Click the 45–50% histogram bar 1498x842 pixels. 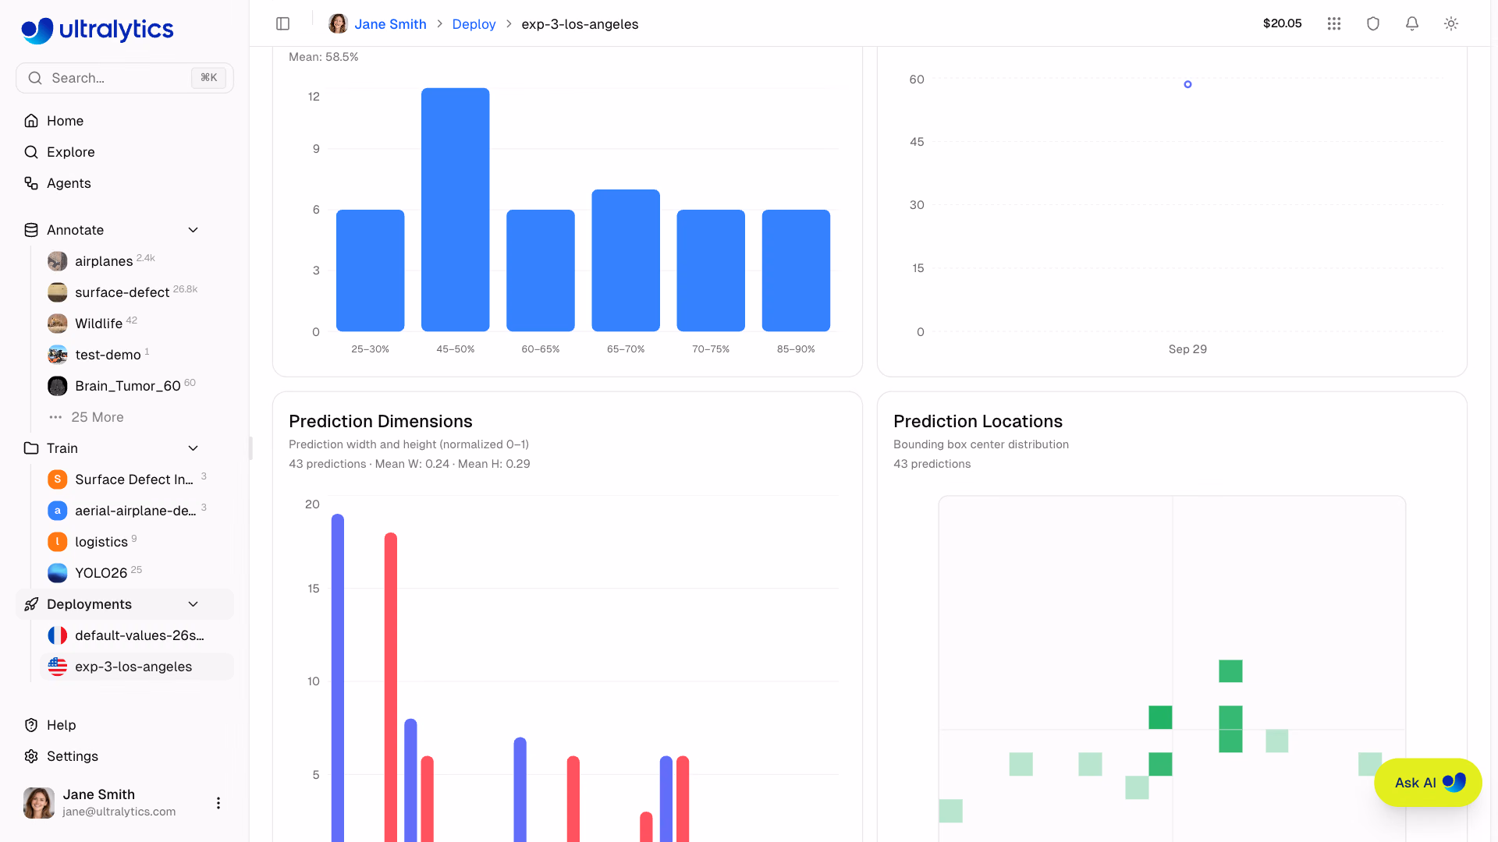[456, 210]
